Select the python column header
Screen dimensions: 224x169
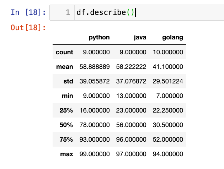(99, 37)
